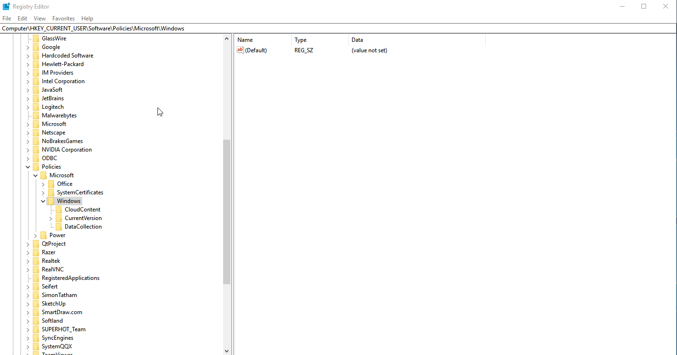Click the QtProject folder icon
The height and width of the screenshot is (355, 677).
click(x=36, y=244)
